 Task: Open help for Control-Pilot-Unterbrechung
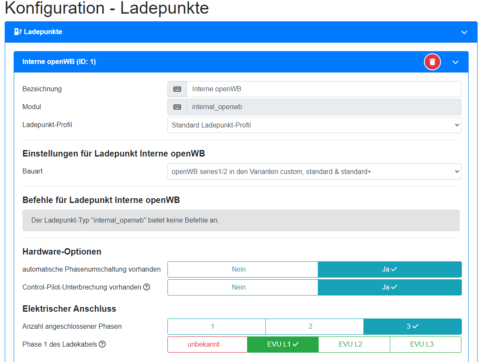tap(147, 287)
